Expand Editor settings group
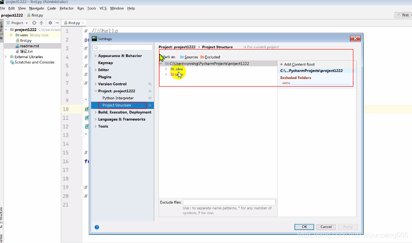Viewport: 412px width, 243px height. click(x=96, y=70)
